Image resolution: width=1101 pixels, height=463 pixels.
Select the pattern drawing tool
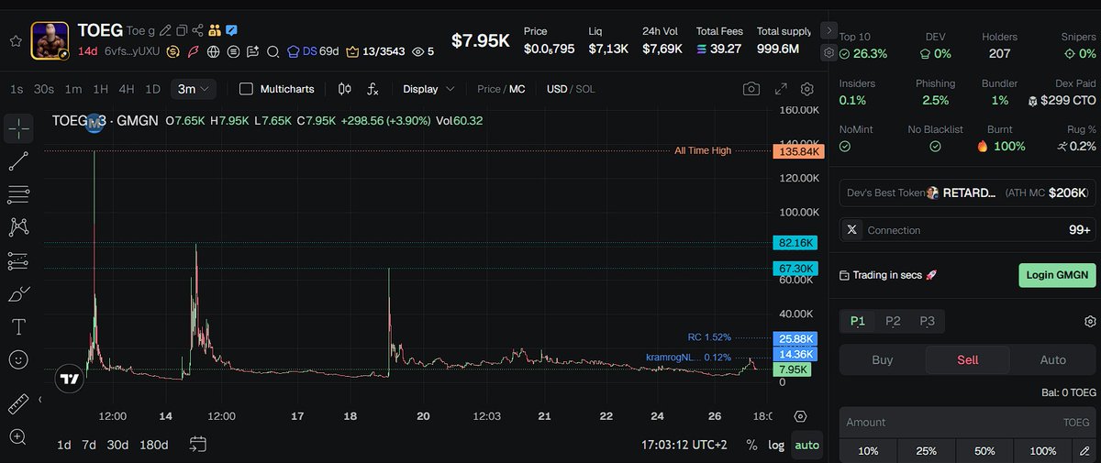pos(18,227)
